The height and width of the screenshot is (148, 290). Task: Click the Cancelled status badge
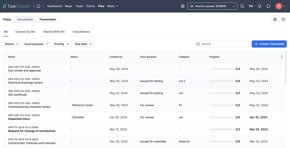[x=78, y=117]
